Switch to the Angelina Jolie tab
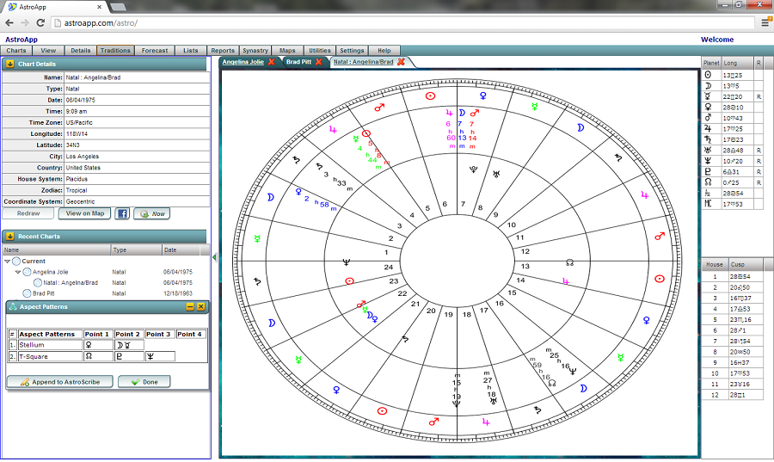Viewport: 774px width, 462px height. click(x=243, y=62)
